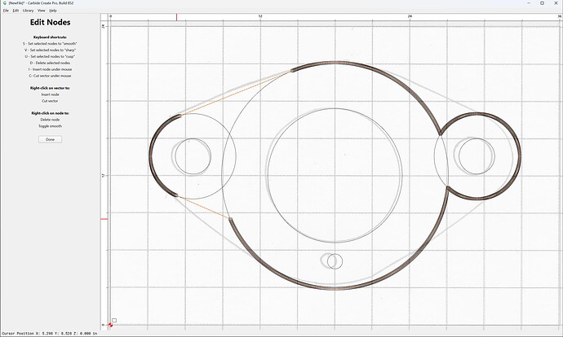Select the node at the left arc's lower end
This screenshot has height=337, width=563.
click(176, 195)
